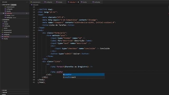169x95 pixels.
Task: Place cursor on the foreach($tarefas as $registro) line
Action: point(71,67)
